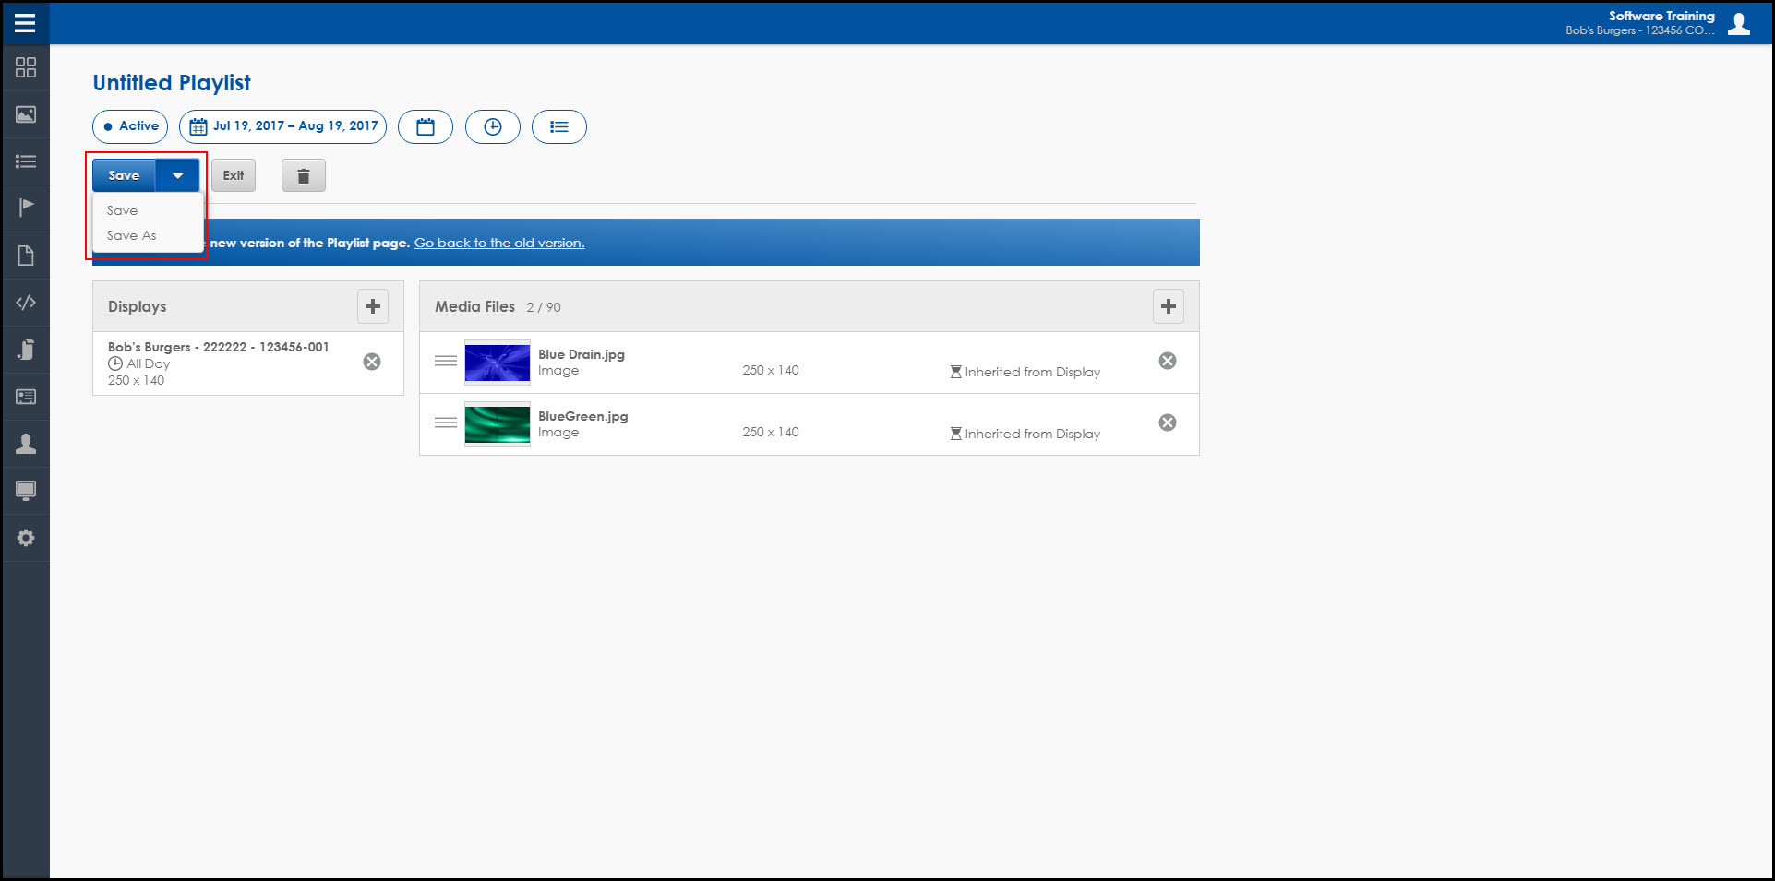Click the settings gear in sidebar
This screenshot has width=1775, height=881.
click(x=26, y=538)
